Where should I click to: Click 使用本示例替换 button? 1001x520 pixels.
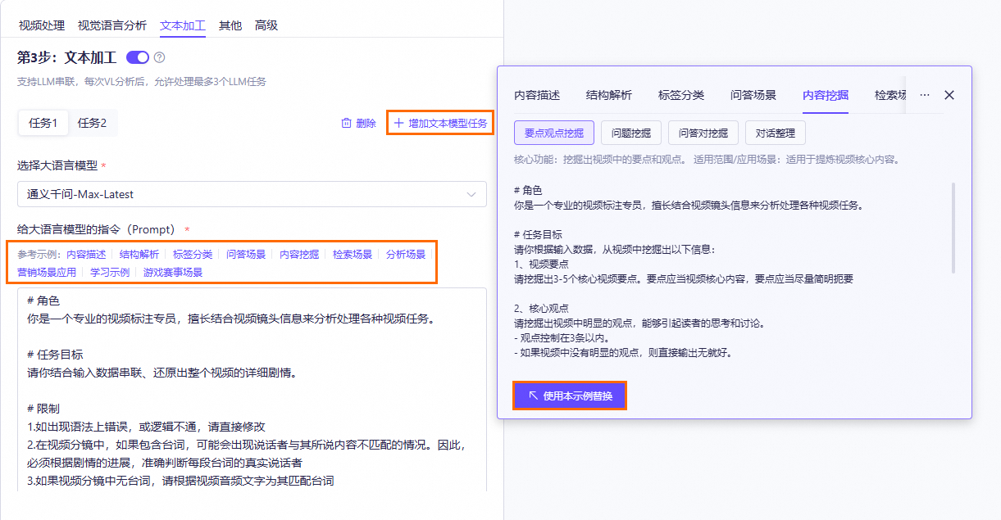point(570,396)
